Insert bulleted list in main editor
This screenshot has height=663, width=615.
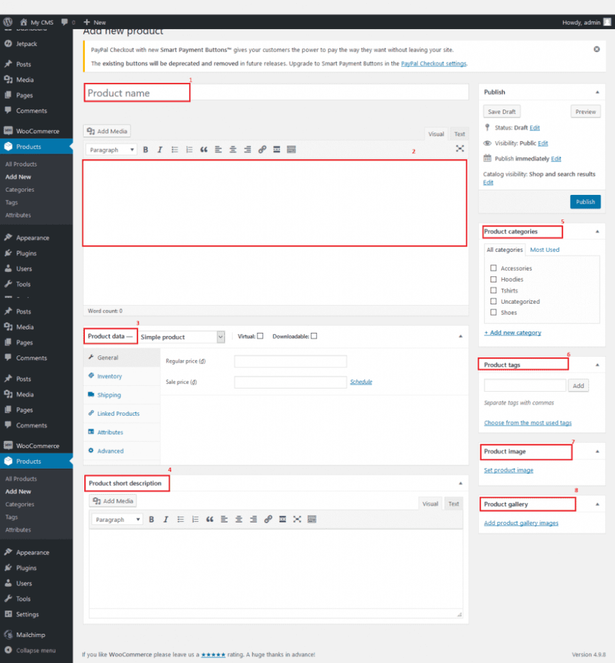[174, 150]
